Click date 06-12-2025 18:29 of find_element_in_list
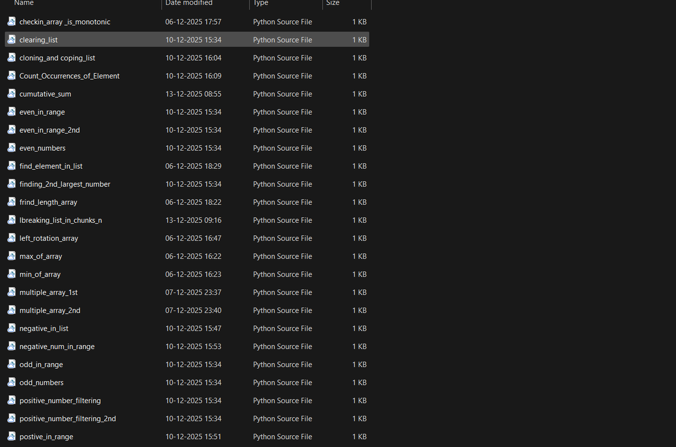This screenshot has height=447, width=676. click(x=193, y=166)
